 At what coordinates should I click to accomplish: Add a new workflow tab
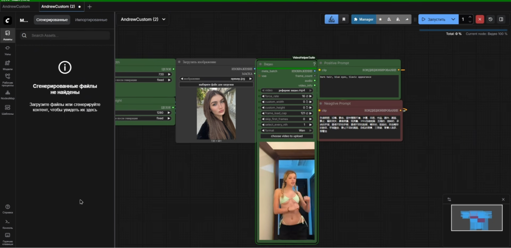[89, 7]
